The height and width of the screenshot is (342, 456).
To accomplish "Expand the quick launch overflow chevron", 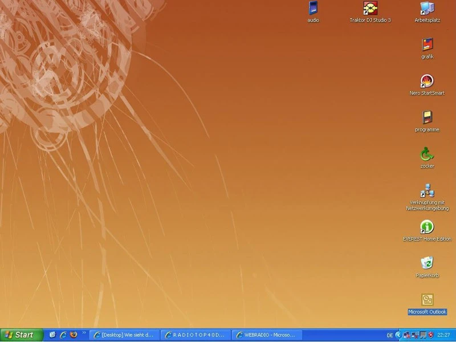I will tap(84, 333).
